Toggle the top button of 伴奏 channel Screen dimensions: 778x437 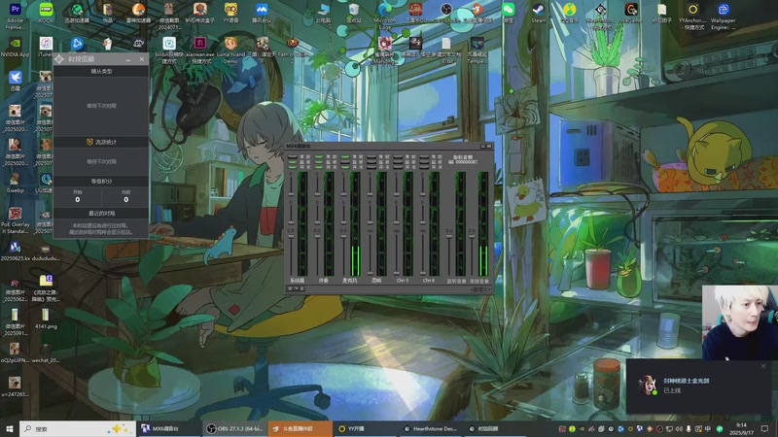[319, 157]
